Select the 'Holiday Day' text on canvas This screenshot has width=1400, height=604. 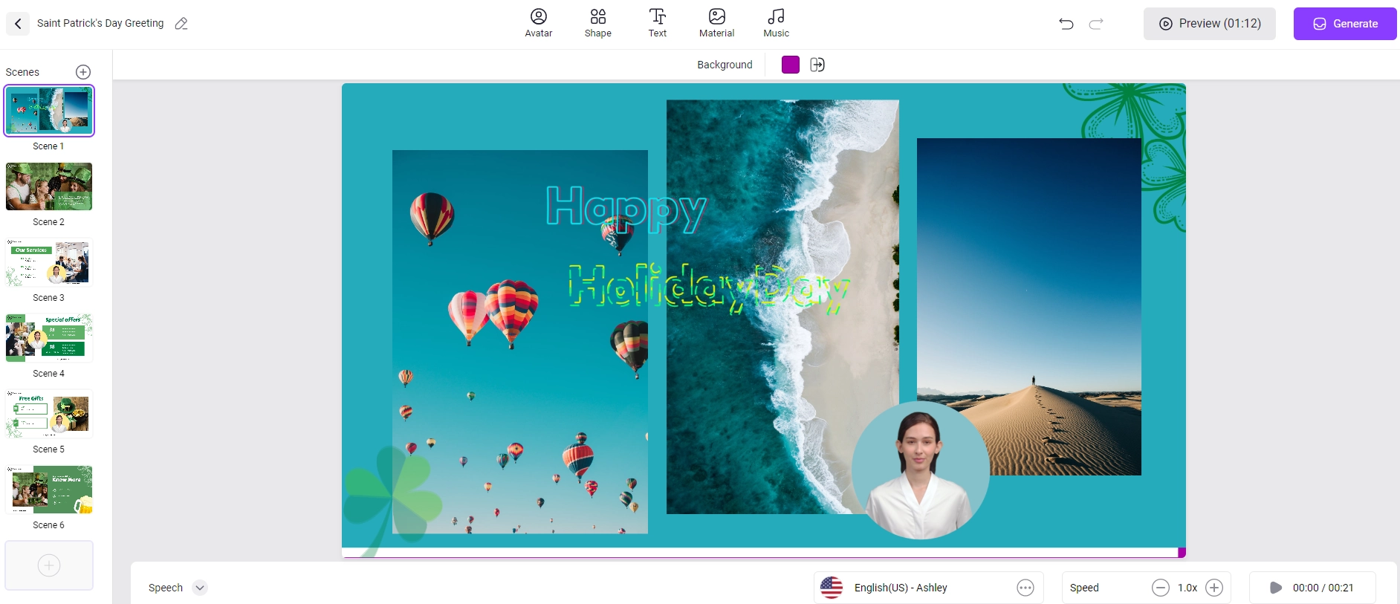[709, 288]
